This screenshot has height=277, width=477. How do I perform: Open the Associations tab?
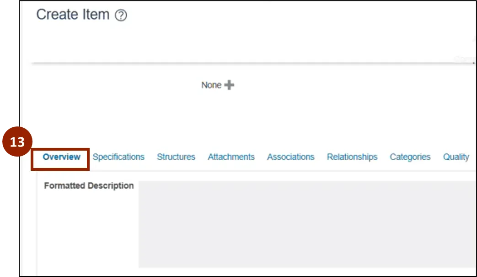pos(290,157)
